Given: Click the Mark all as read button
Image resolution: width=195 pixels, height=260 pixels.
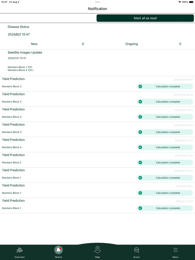Looking at the screenshot, I should pos(145,18).
